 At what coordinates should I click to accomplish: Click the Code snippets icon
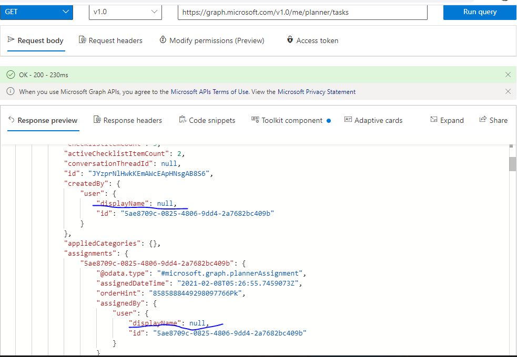click(183, 120)
